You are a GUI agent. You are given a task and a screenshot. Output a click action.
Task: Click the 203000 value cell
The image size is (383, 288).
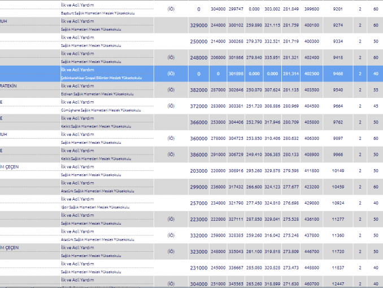point(198,170)
